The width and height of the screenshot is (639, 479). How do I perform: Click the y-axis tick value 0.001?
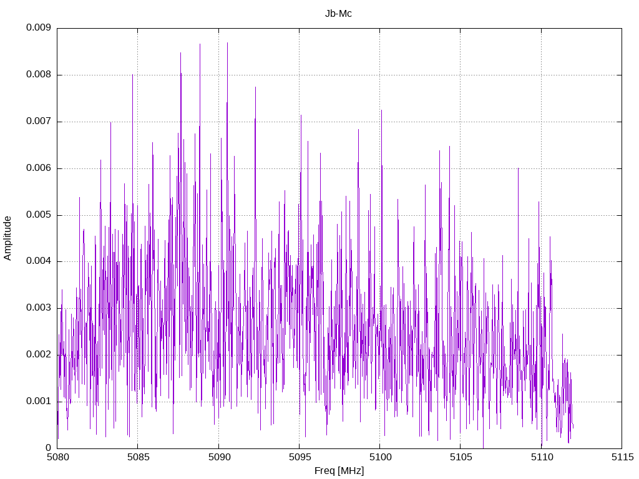39,401
